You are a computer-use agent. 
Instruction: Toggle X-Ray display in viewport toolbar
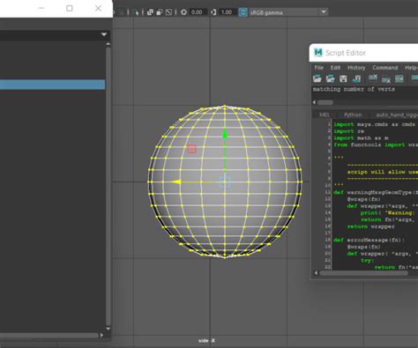coord(150,12)
